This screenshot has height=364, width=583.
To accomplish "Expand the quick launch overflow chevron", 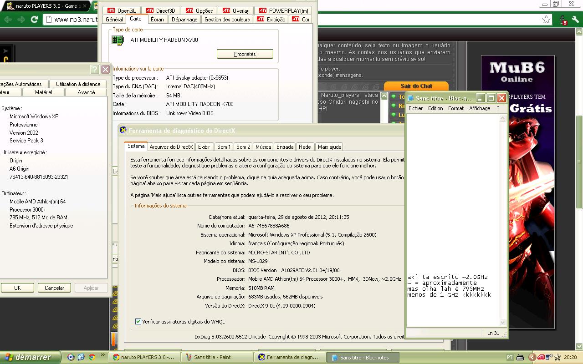I will click(x=102, y=355).
